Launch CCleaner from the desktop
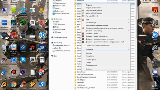The height and width of the screenshot is (90, 160). [23, 85]
